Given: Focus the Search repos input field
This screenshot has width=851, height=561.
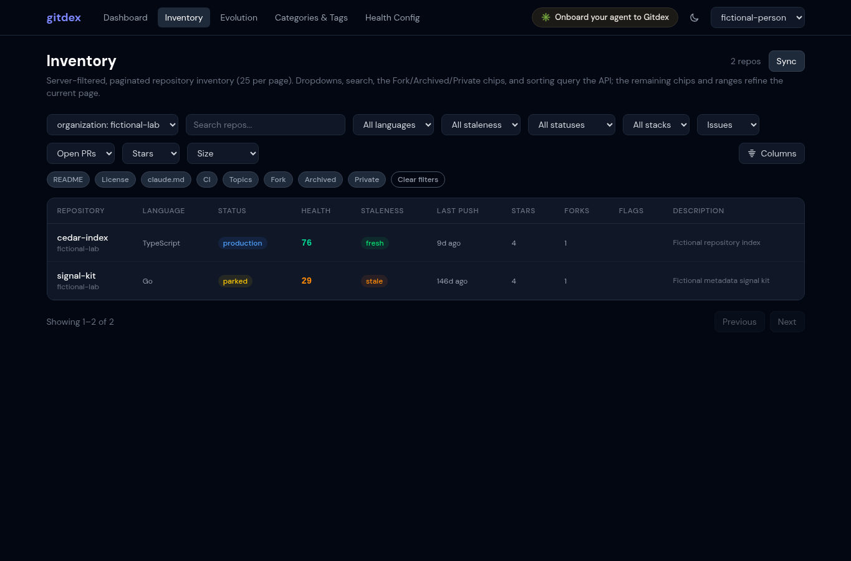Looking at the screenshot, I should pos(266,125).
